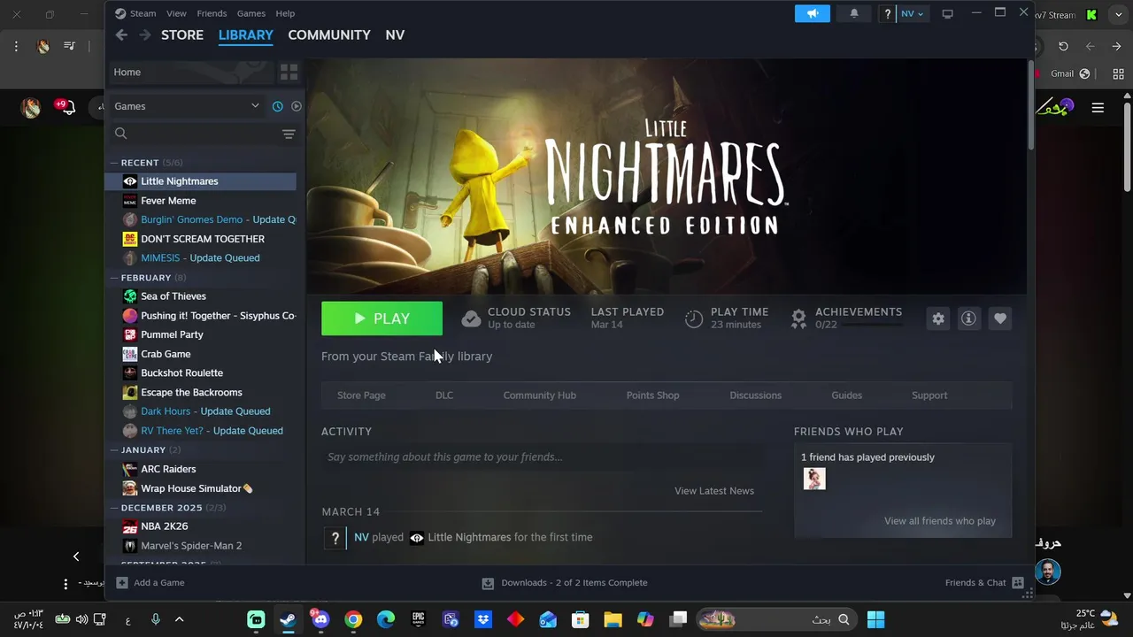
Task: Open the Friends & Chat icon
Action: click(x=1018, y=582)
